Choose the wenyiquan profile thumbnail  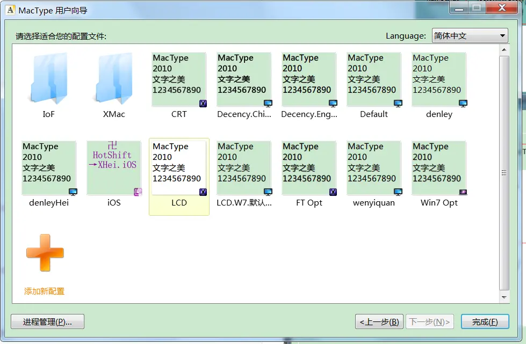374,168
